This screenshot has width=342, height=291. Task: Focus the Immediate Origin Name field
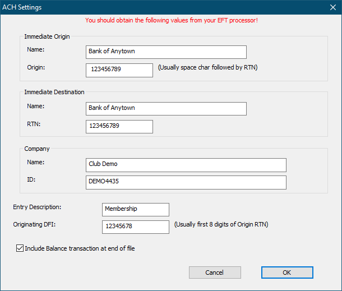tap(166, 52)
